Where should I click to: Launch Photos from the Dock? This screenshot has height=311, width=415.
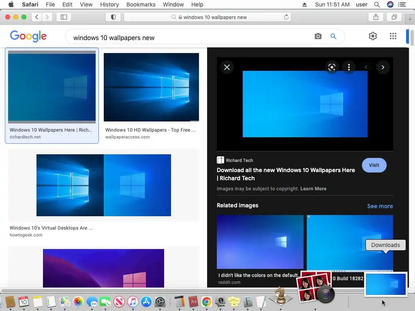[78, 301]
